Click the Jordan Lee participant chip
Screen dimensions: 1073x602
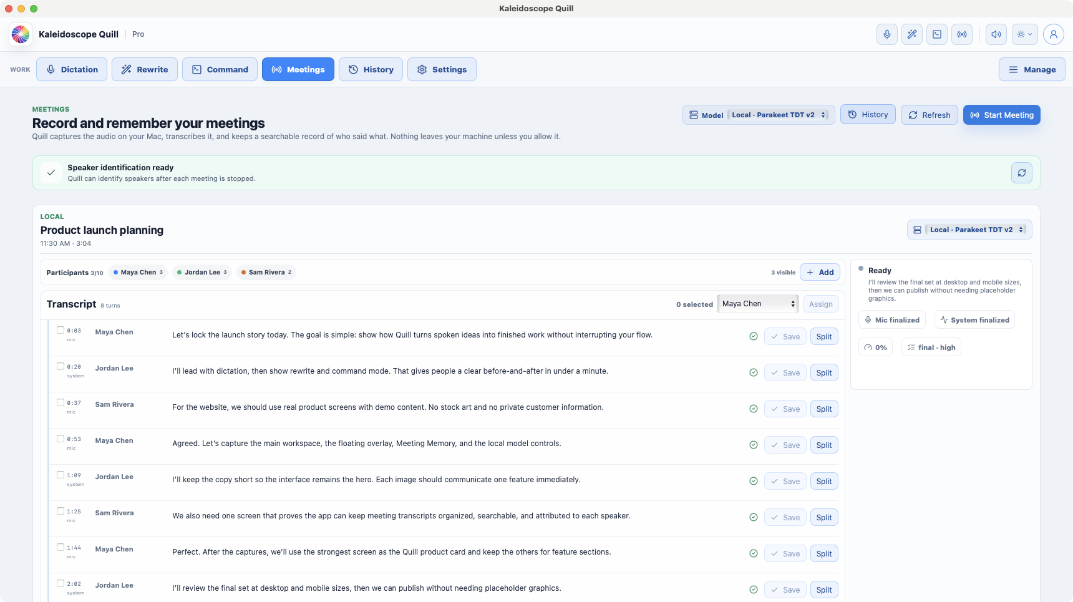tap(201, 272)
